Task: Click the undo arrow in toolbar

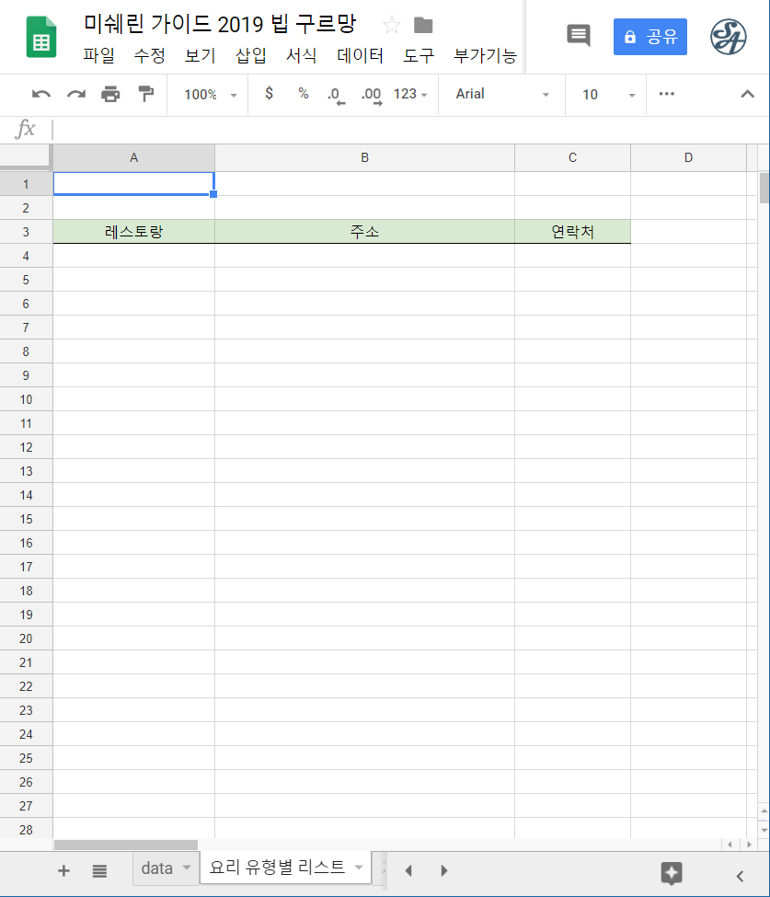Action: click(41, 94)
